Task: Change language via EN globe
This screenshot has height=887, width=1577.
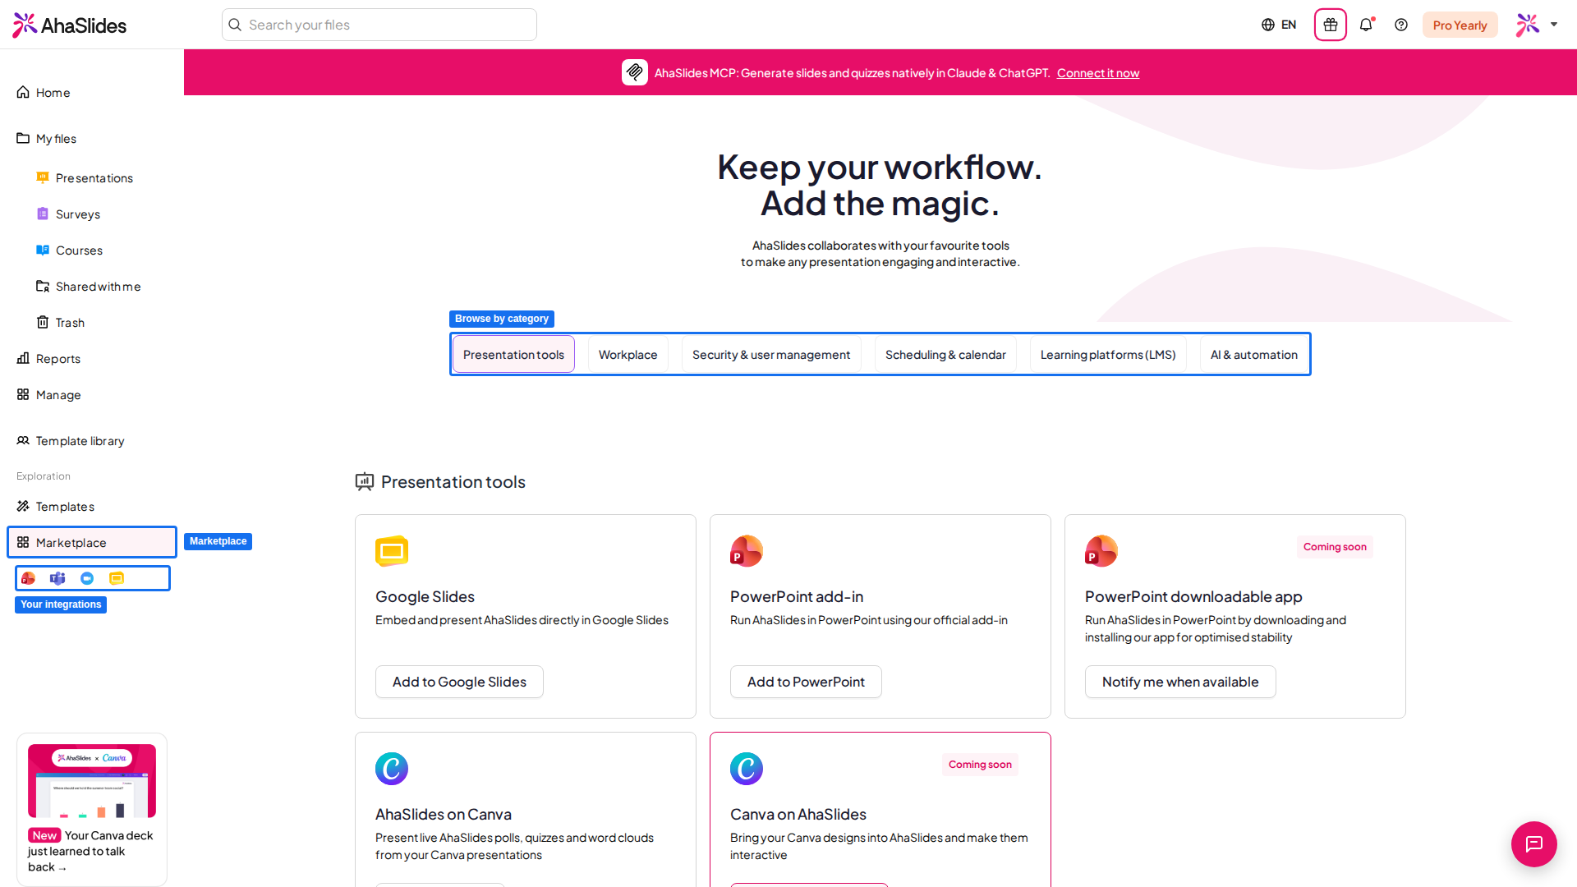Action: click(x=1279, y=25)
